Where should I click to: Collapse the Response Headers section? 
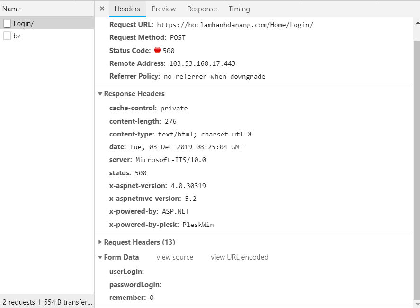[100, 94]
